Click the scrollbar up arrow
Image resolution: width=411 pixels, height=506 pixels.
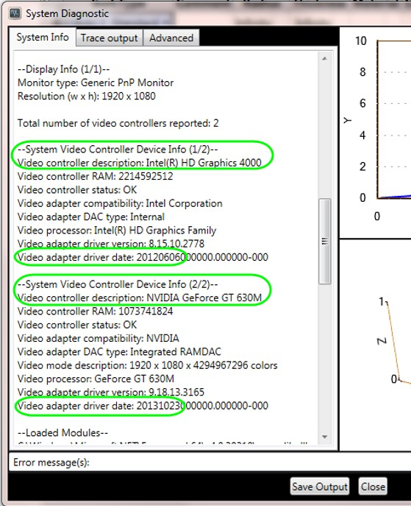[325, 58]
